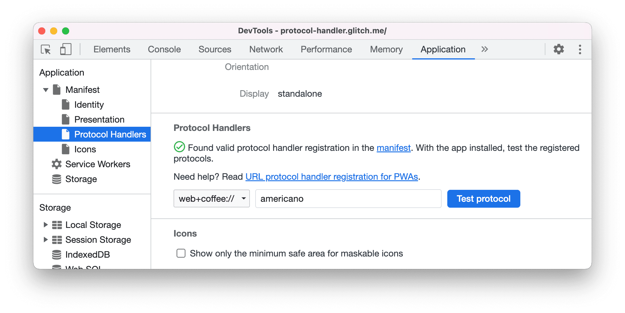Expand Local Storage in the sidebar

click(x=45, y=225)
